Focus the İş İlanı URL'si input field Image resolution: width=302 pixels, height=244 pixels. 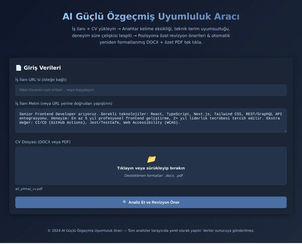pyautogui.click(x=151, y=90)
